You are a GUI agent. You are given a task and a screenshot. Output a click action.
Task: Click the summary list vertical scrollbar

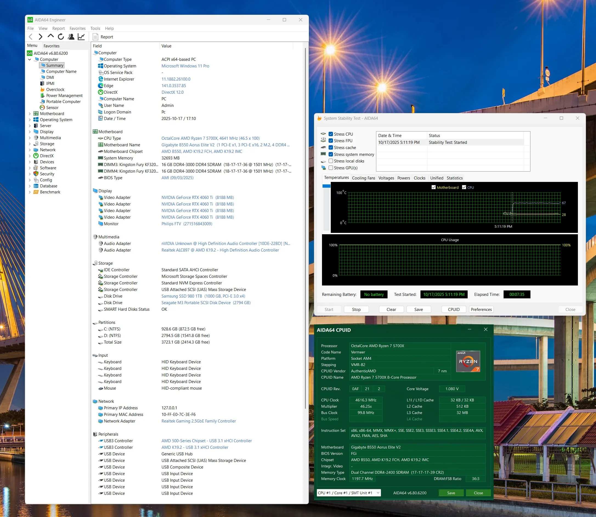coord(305,228)
